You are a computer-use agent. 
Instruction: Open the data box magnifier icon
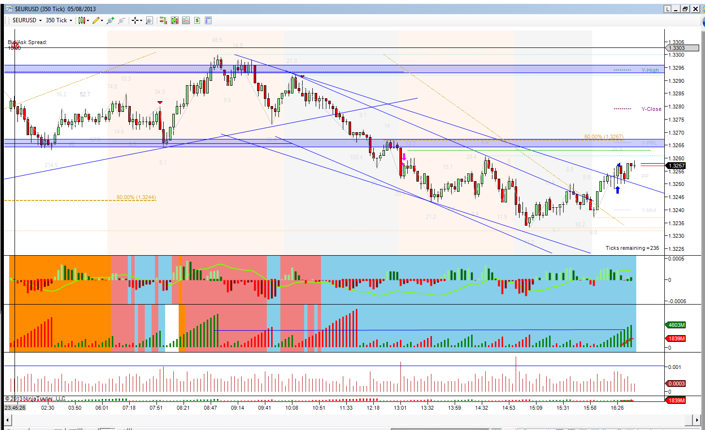coord(149,20)
